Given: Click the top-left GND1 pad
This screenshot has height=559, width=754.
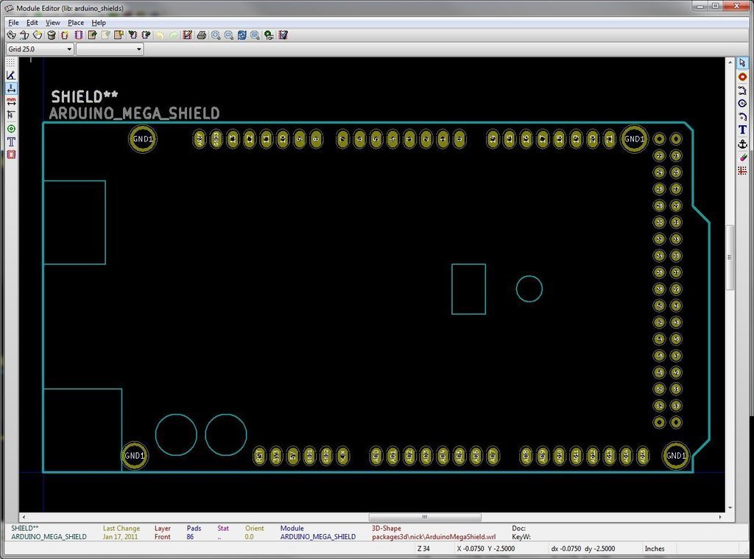Looking at the screenshot, I should (x=143, y=138).
